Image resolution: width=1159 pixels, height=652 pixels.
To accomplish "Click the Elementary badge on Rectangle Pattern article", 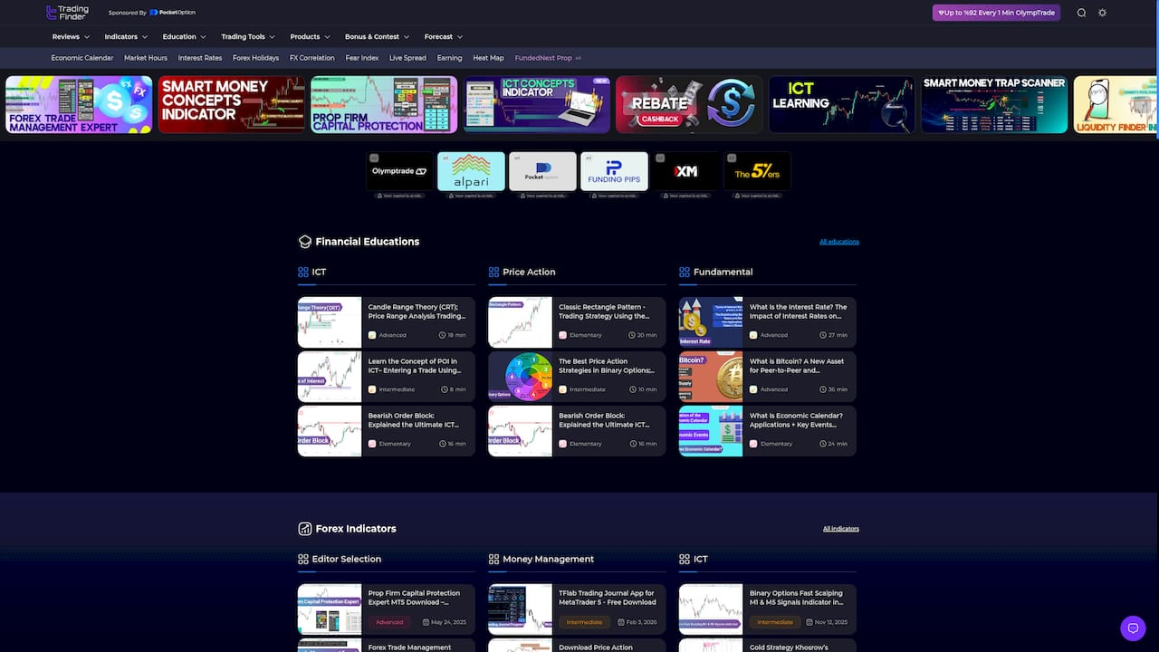I will pos(579,335).
